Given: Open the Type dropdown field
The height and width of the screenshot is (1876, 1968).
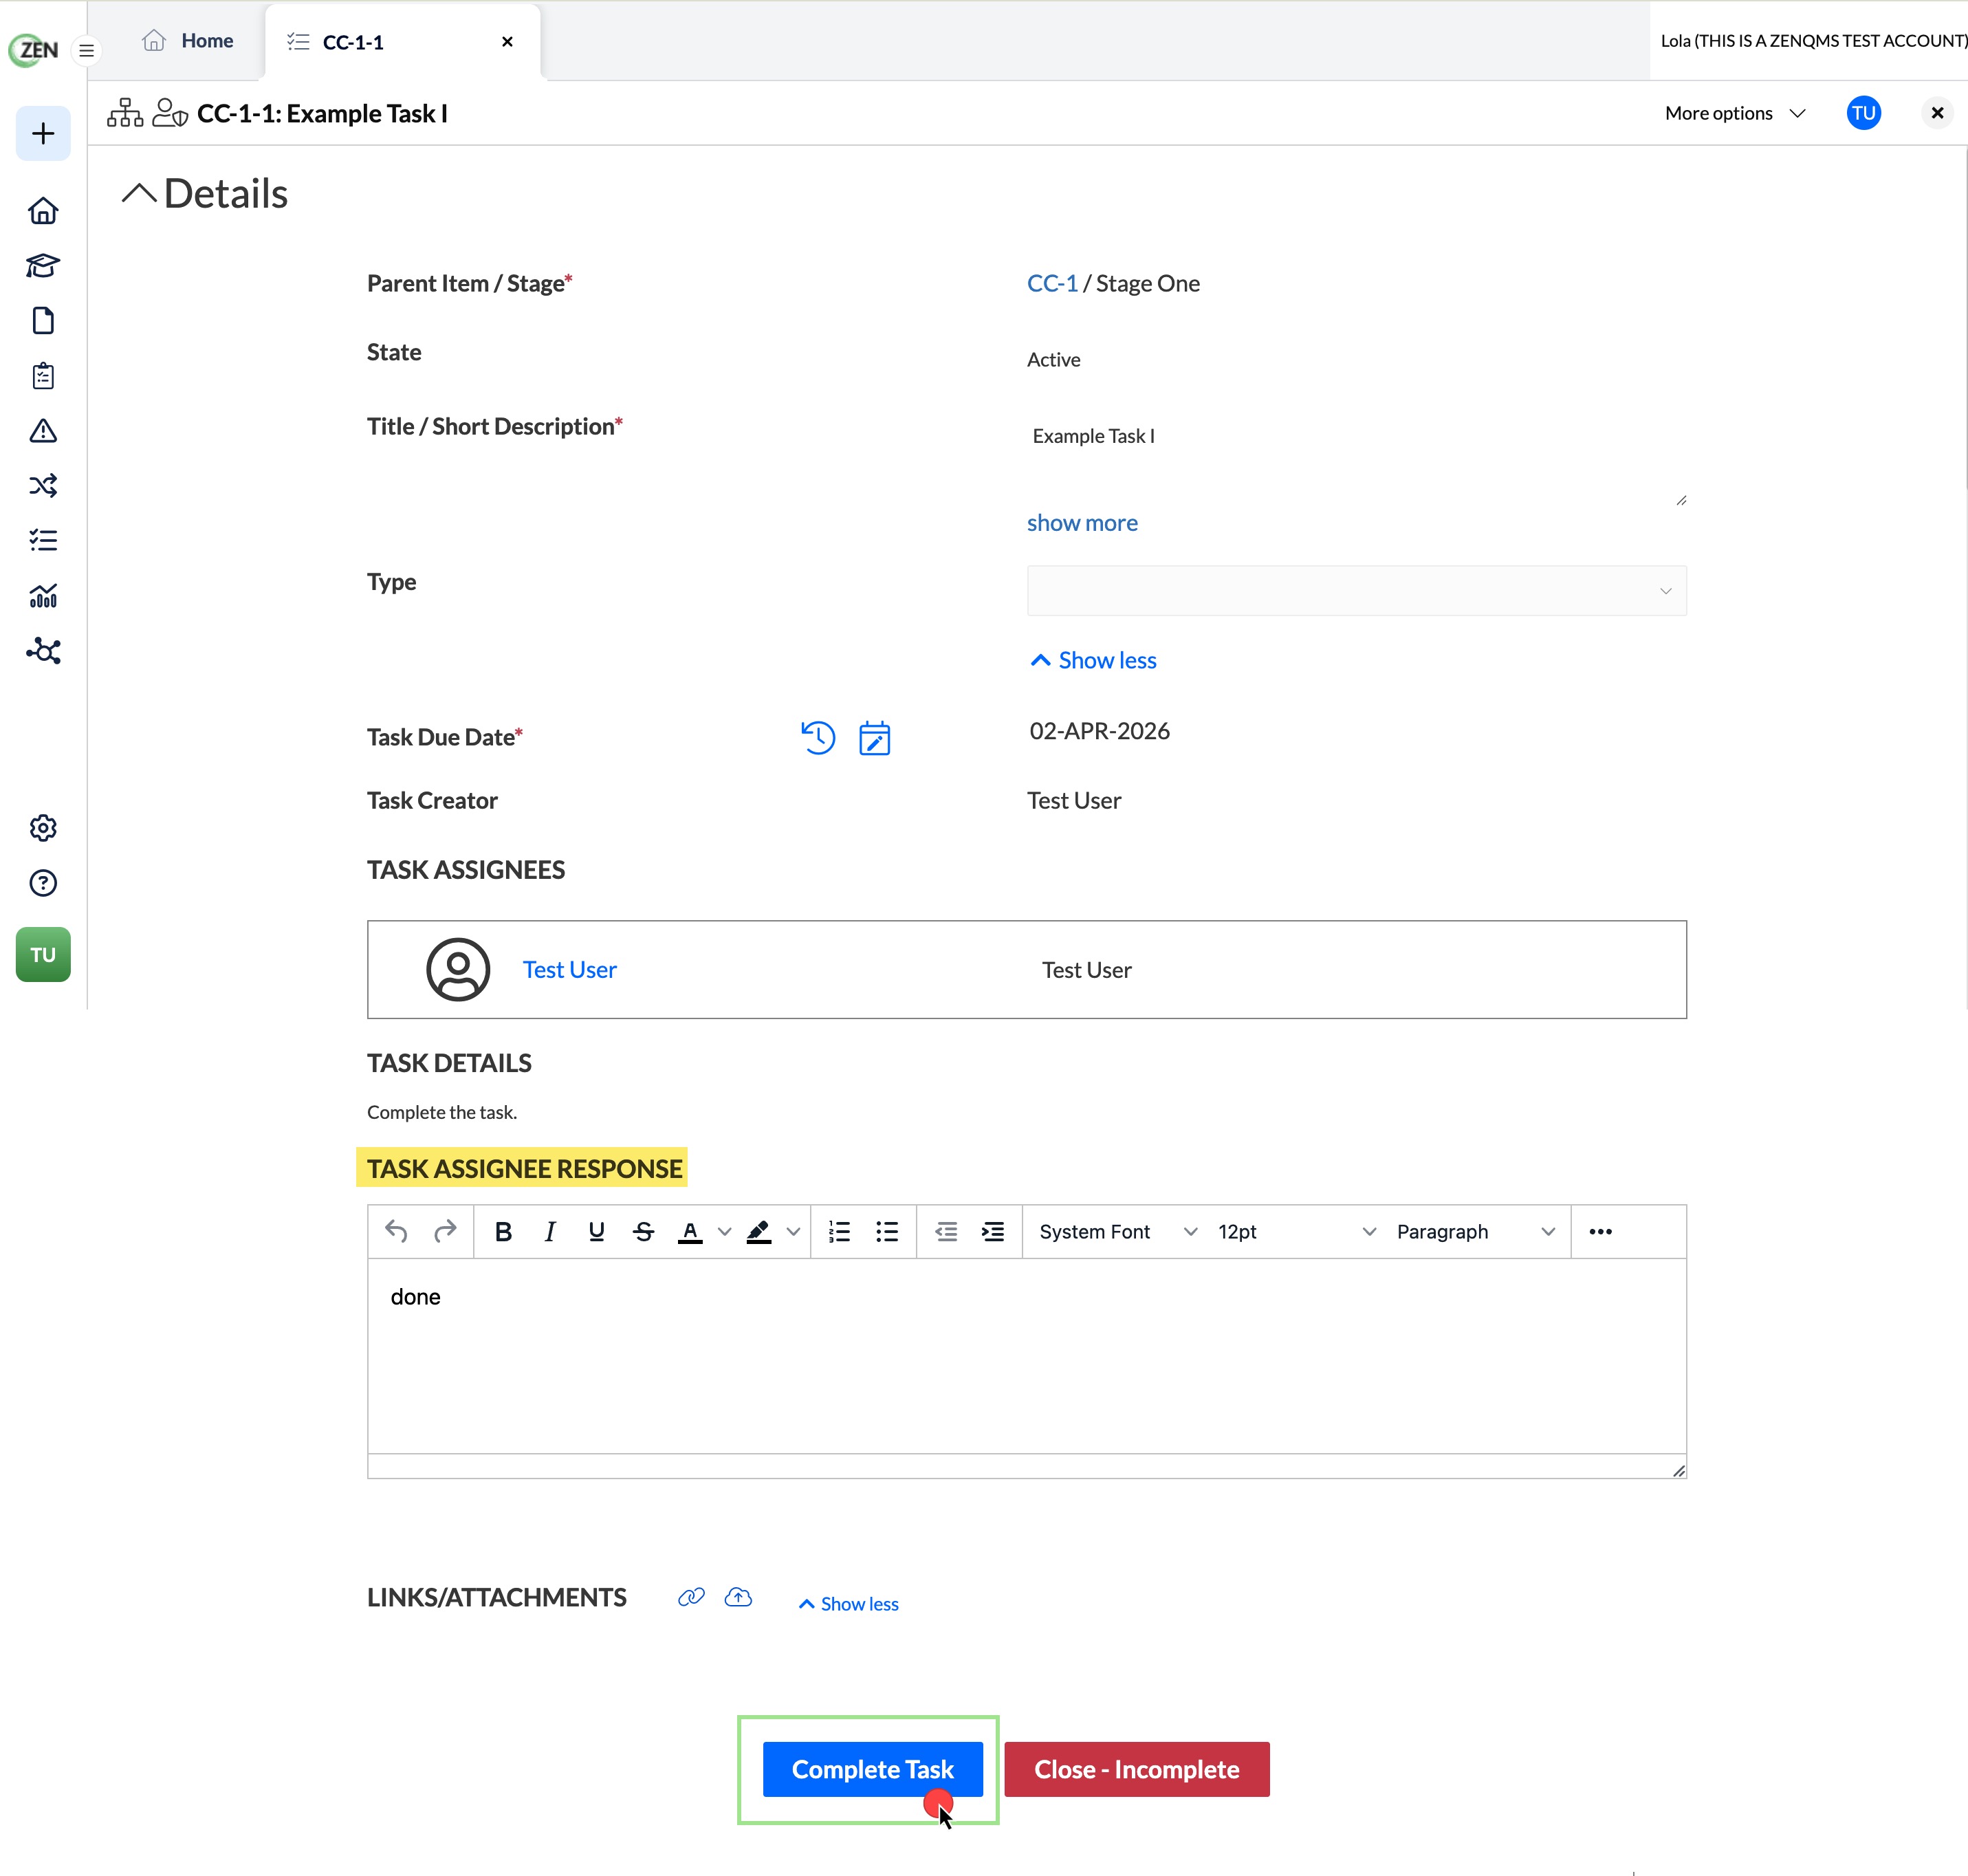Looking at the screenshot, I should pyautogui.click(x=1356, y=591).
